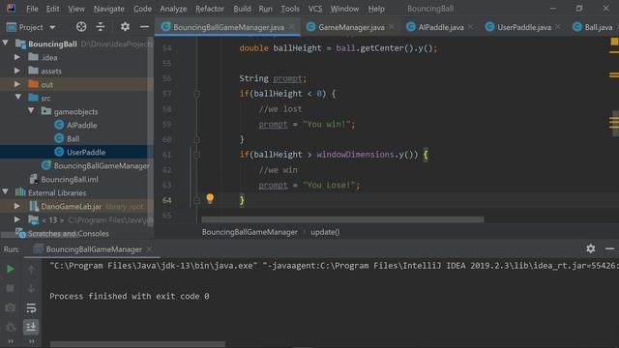
Task: Open the VCS menu
Action: (x=315, y=9)
